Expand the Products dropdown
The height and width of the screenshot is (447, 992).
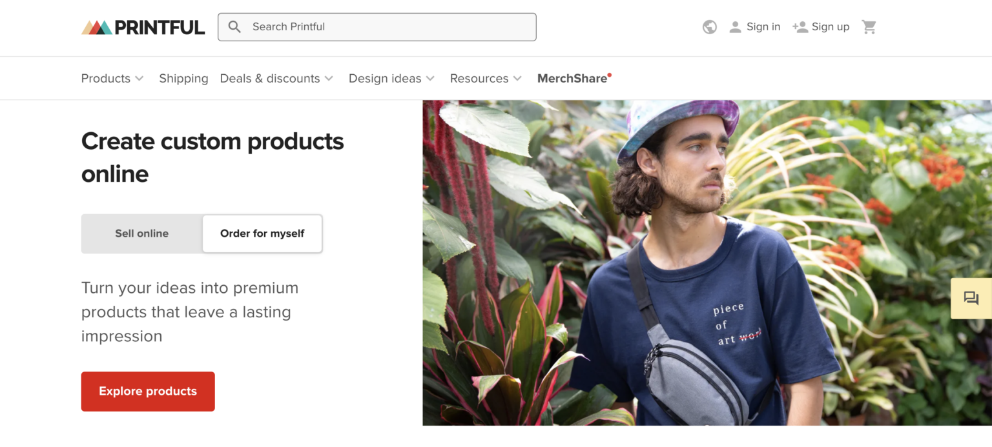[x=112, y=78]
